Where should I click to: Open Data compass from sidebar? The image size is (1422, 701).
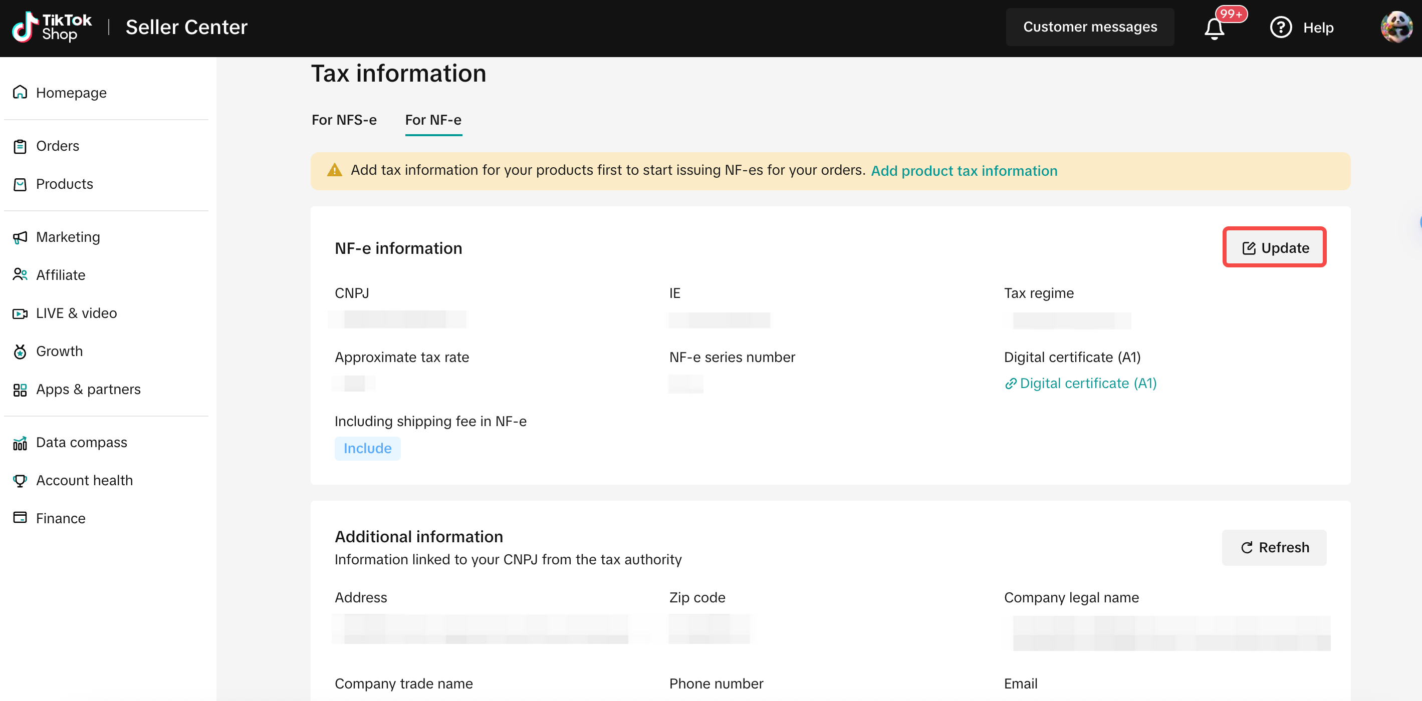pos(81,442)
